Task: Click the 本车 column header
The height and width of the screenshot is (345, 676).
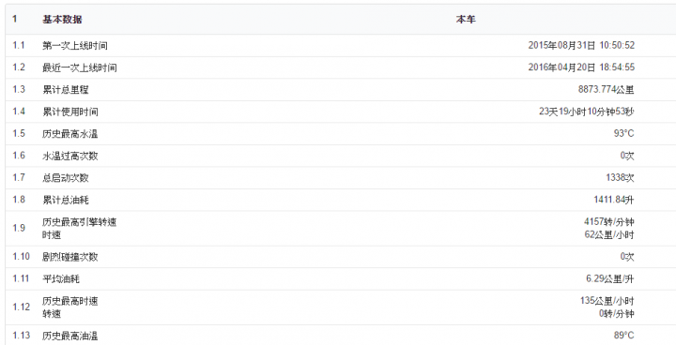Action: click(x=466, y=20)
